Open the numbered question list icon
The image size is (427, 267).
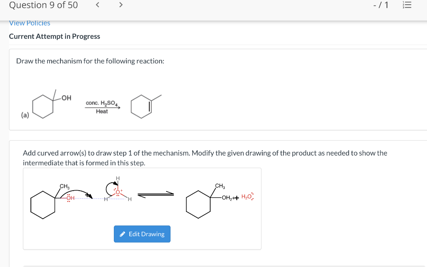point(407,5)
